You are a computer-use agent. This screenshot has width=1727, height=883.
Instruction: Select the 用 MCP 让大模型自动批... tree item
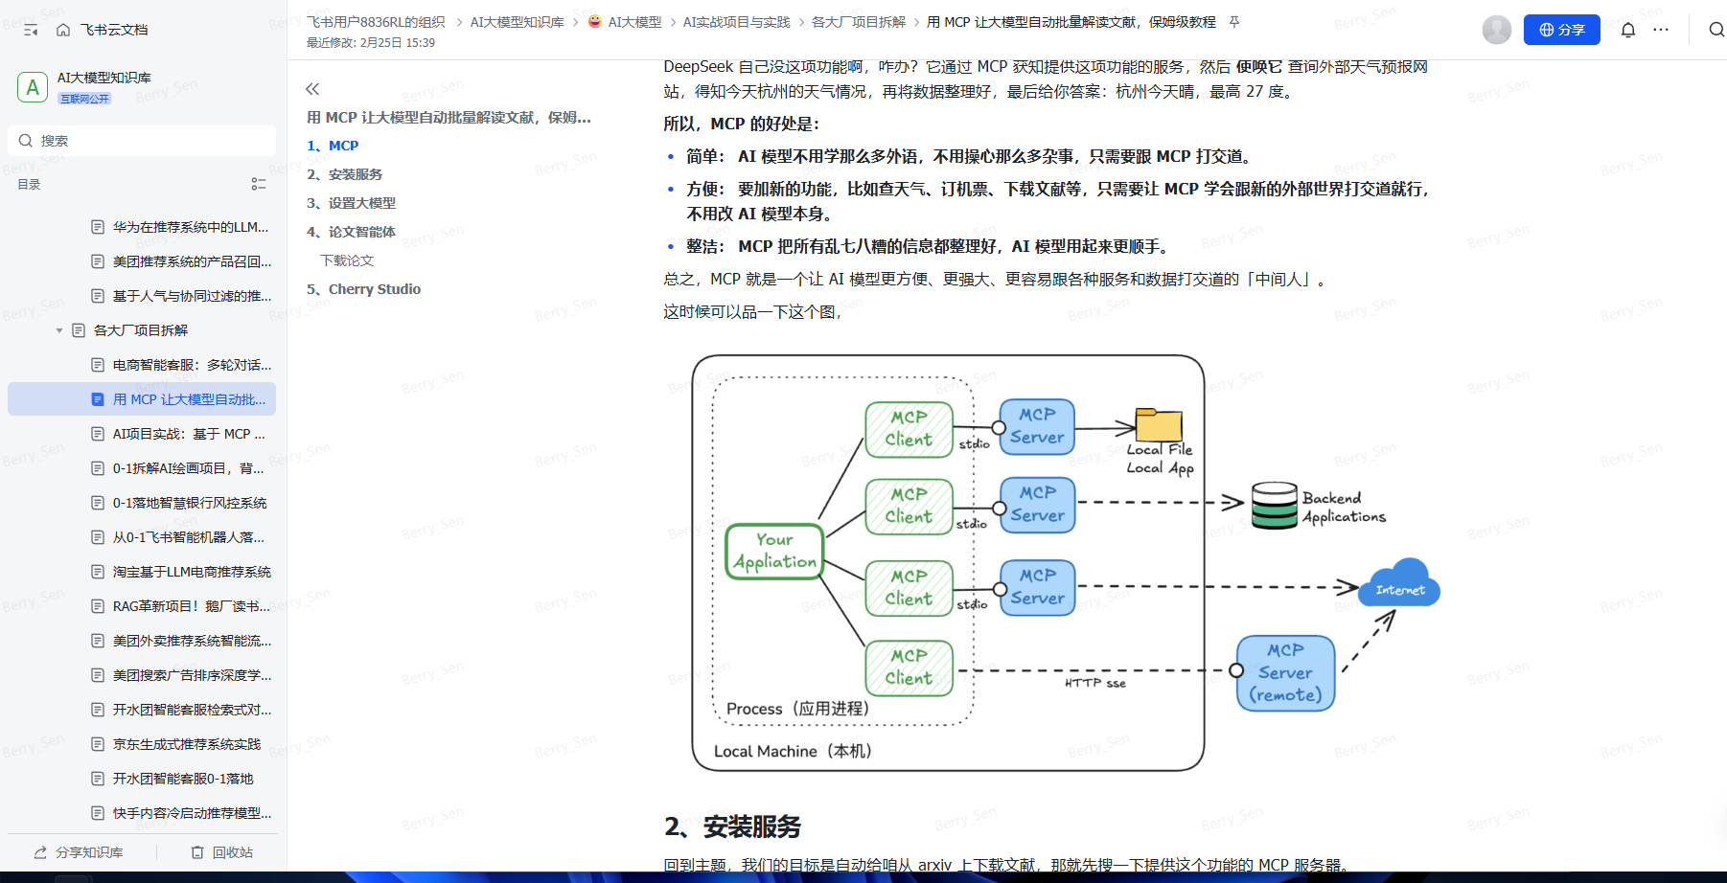(142, 399)
